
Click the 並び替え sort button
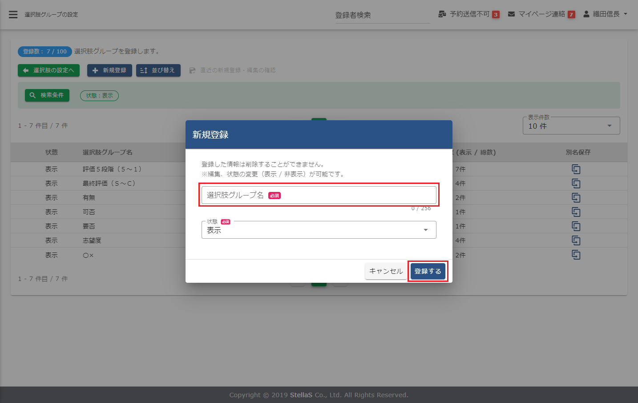click(x=158, y=70)
